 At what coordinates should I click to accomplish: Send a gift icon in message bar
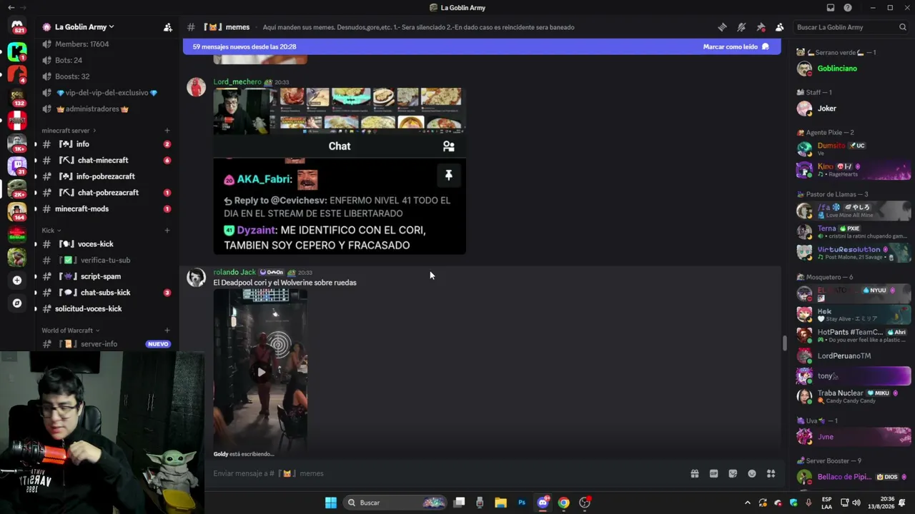tap(694, 473)
